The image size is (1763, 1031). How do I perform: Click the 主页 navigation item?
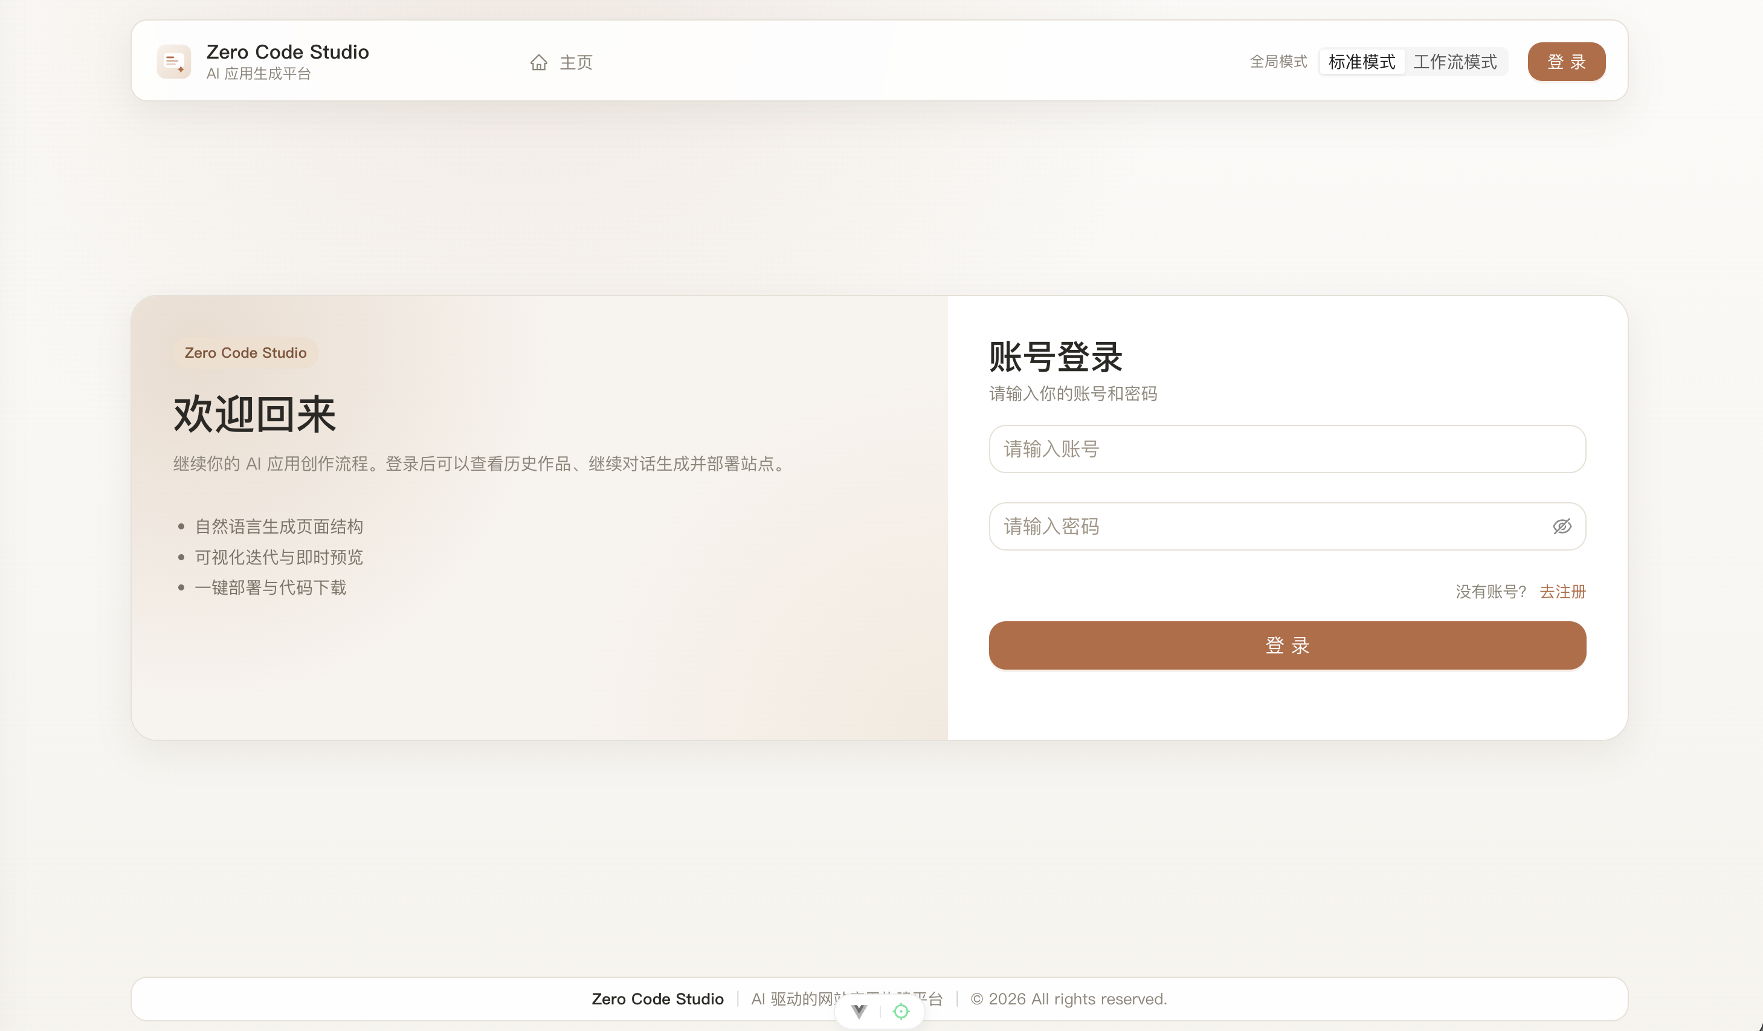coord(575,62)
